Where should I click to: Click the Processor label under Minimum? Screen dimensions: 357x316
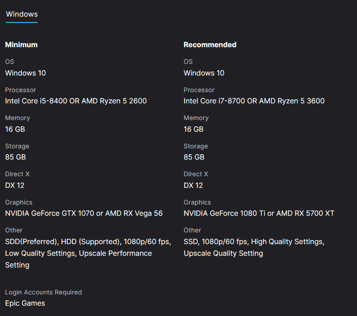point(21,90)
